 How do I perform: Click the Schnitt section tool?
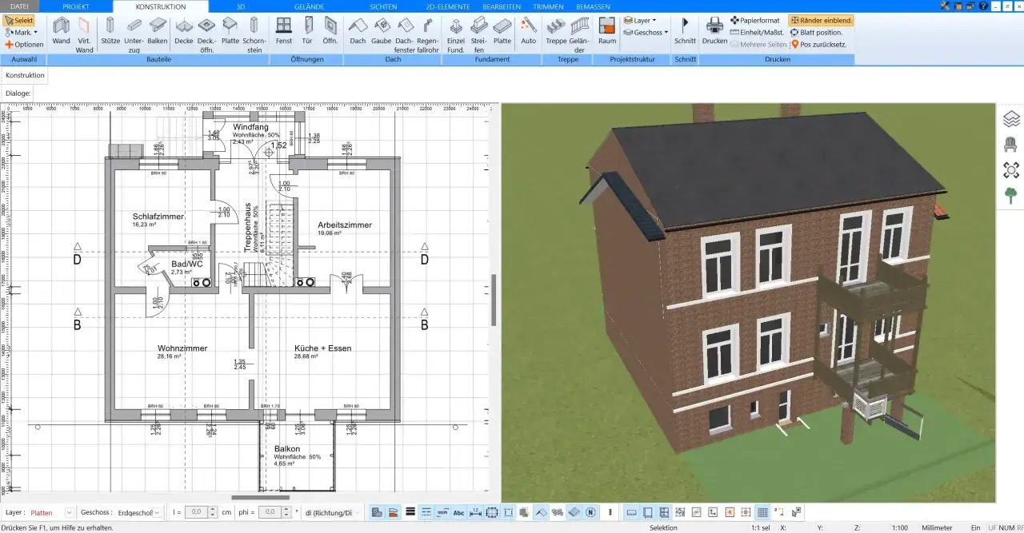[685, 30]
